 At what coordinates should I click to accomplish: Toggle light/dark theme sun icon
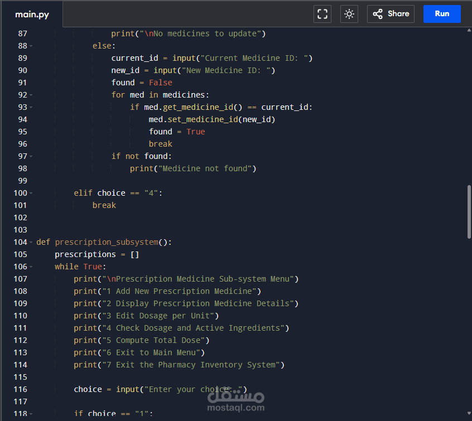[x=349, y=14]
